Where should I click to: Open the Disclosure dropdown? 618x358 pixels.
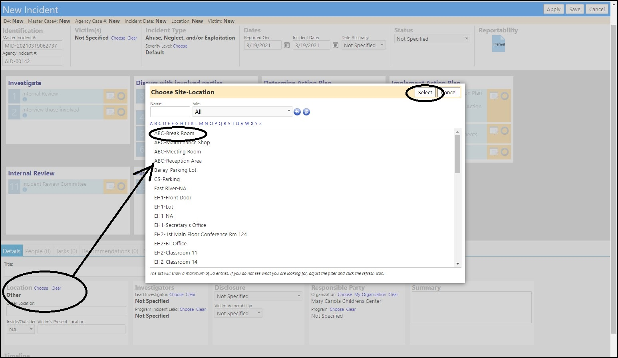[258, 296]
